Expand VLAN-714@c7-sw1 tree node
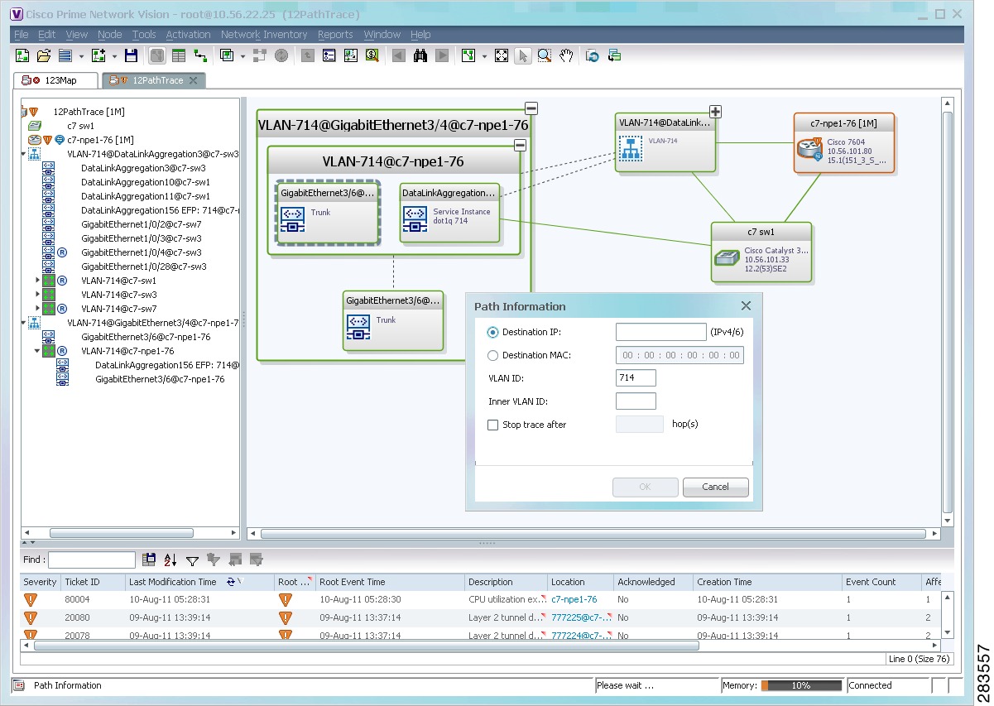 pos(37,281)
